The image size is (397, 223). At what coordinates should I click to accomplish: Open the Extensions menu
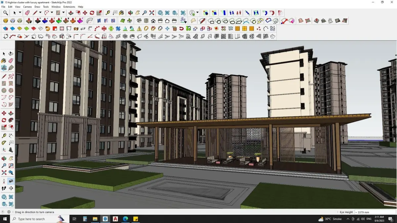(69, 7)
